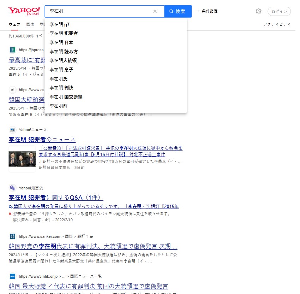Choose suggestion 李在明大統領
Screen dimensions: 300x294
pos(115,60)
